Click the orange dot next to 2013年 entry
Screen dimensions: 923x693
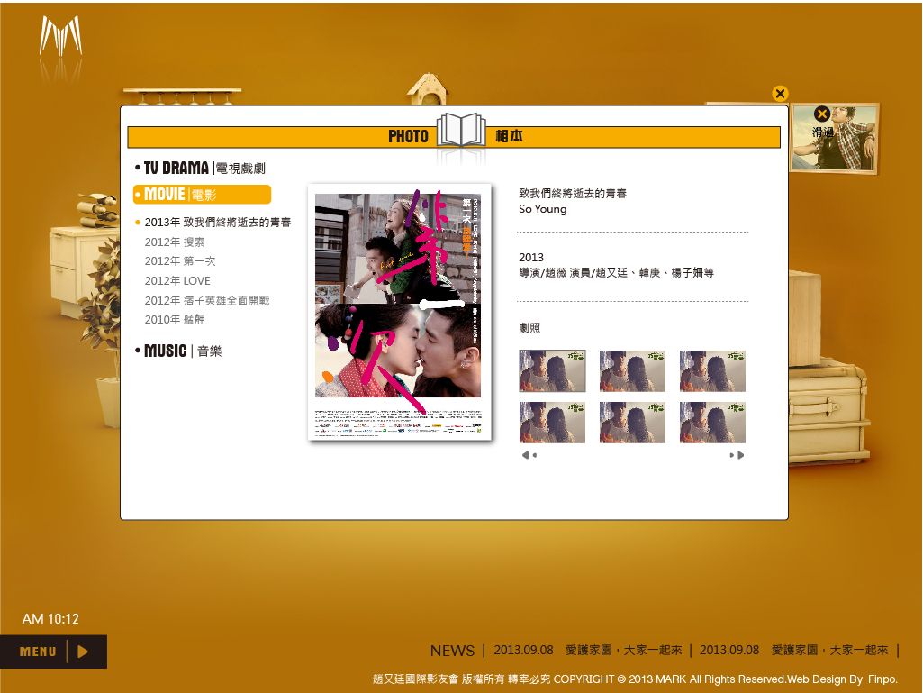[137, 221]
